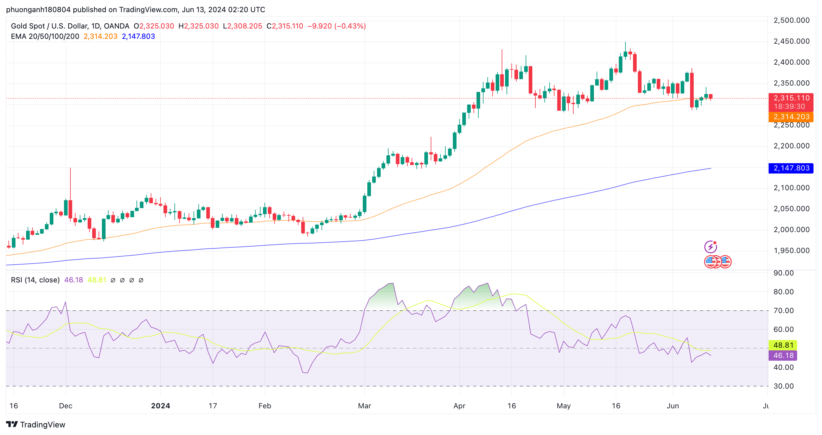Screen dimensions: 822x435
Task: Click the 90.00 RSI axis label
Action: point(783,273)
